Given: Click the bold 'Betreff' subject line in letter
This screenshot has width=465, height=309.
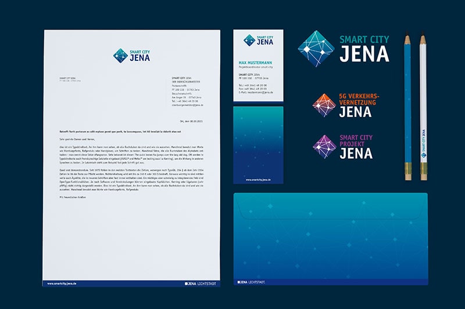Looking at the screenshot, I should 120,131.
